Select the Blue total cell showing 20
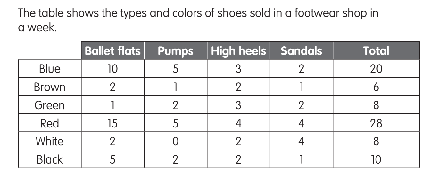The image size is (430, 177). coord(376,69)
